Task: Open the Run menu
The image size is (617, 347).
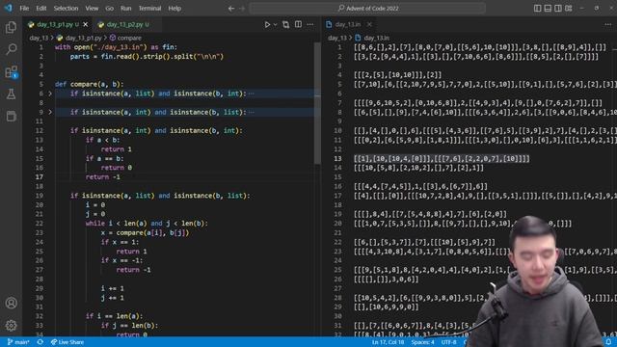Action: 126,9
